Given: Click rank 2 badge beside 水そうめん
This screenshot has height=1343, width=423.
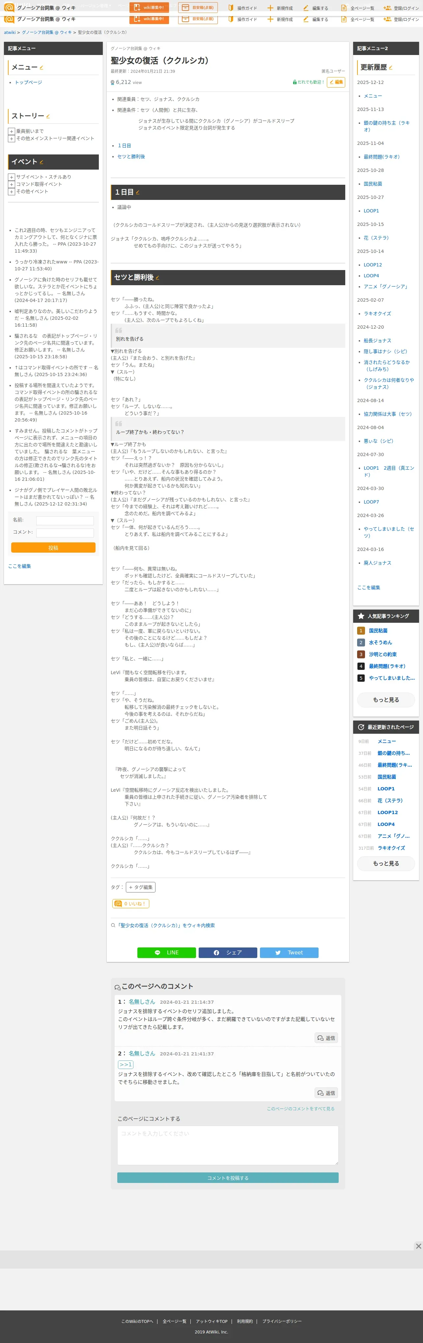Looking at the screenshot, I should (x=361, y=643).
